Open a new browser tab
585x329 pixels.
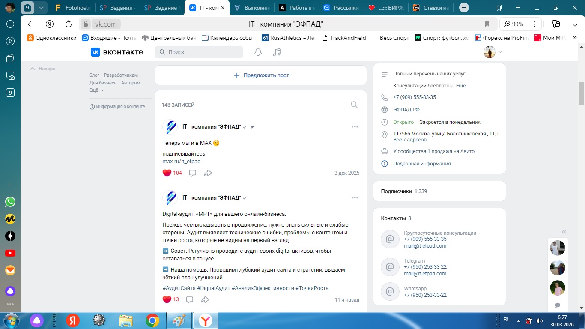[x=464, y=7]
